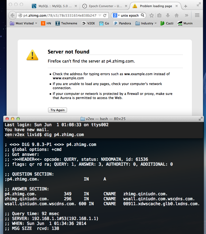Click the bookmark star icon

151,15
